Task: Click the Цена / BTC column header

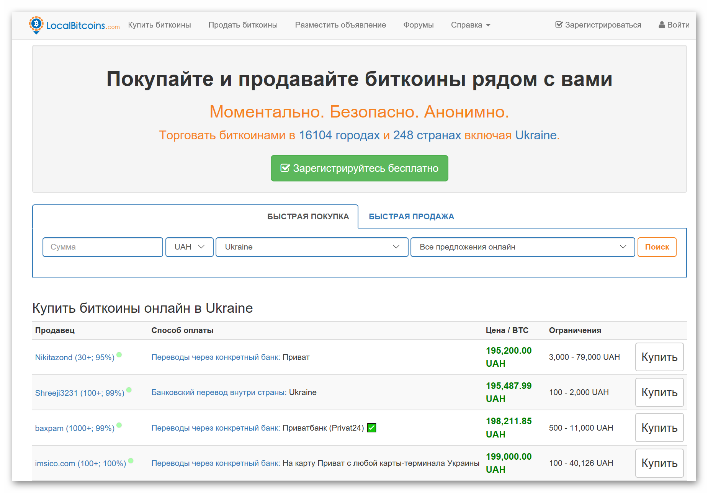Action: coord(507,330)
